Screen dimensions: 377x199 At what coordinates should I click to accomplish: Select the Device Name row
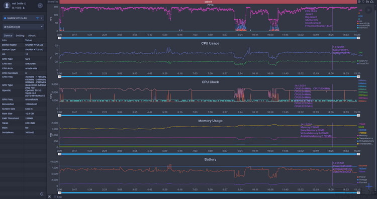pyautogui.click(x=23, y=45)
